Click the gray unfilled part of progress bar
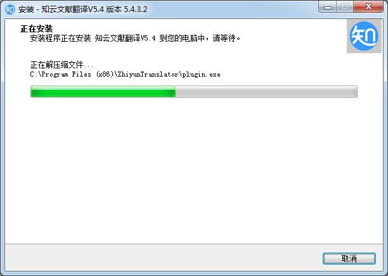Image resolution: width=388 pixels, height=276 pixels. (x=266, y=91)
